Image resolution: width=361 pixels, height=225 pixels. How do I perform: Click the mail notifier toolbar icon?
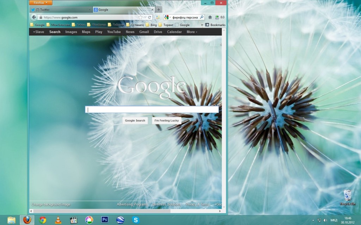(x=217, y=17)
